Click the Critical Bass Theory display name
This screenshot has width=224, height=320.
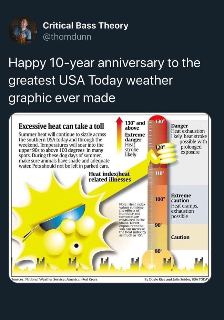pos(85,26)
